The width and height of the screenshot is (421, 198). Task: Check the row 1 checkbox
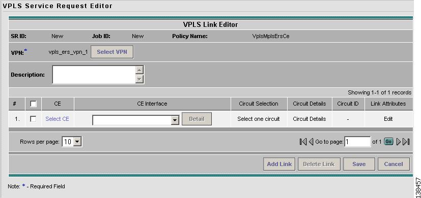33,119
